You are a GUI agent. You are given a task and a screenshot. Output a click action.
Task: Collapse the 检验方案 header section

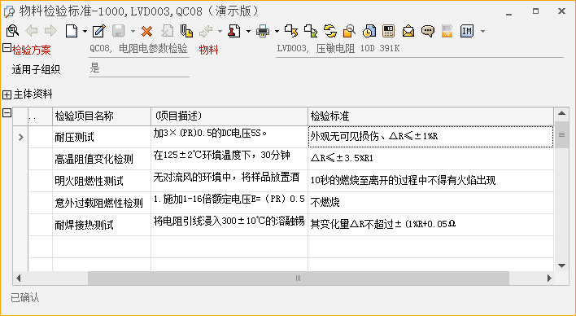pos(7,47)
